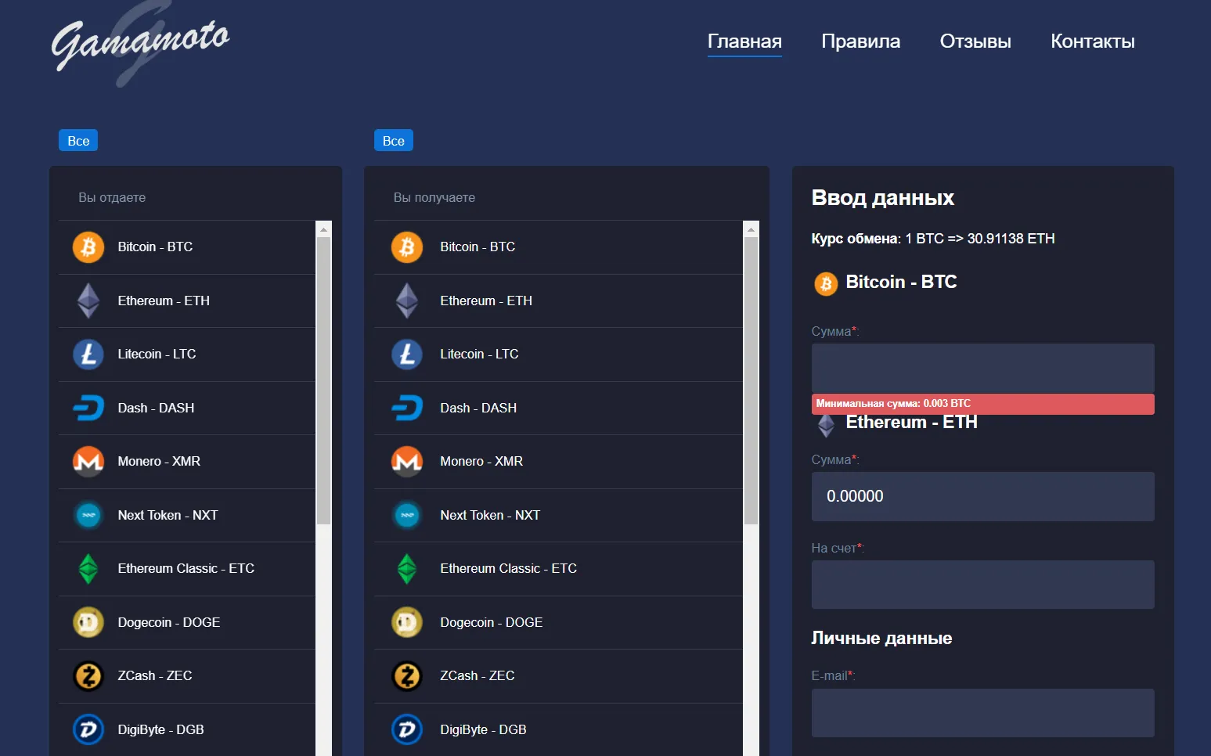Pick Dogecoin icon in receive list
The image size is (1211, 756).
click(407, 623)
